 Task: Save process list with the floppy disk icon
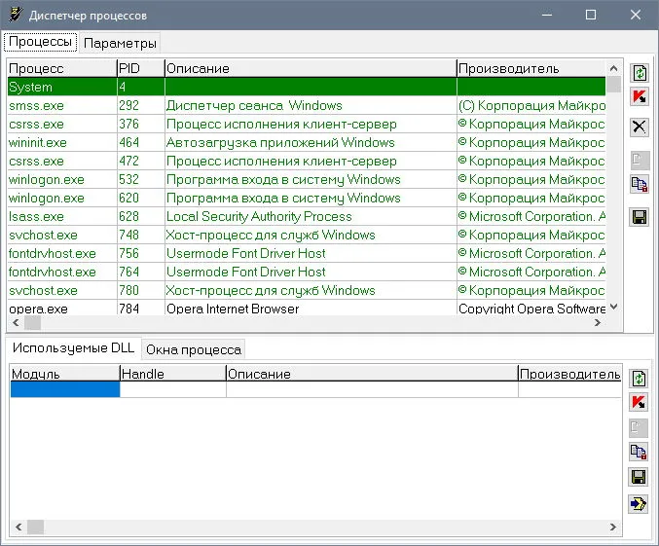[640, 217]
